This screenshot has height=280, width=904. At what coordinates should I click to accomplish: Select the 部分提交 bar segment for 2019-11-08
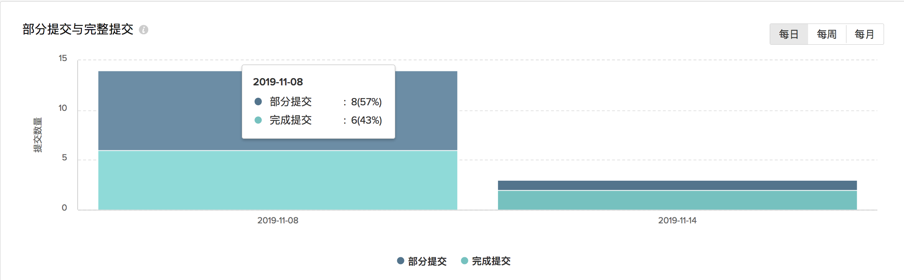[x=168, y=110]
